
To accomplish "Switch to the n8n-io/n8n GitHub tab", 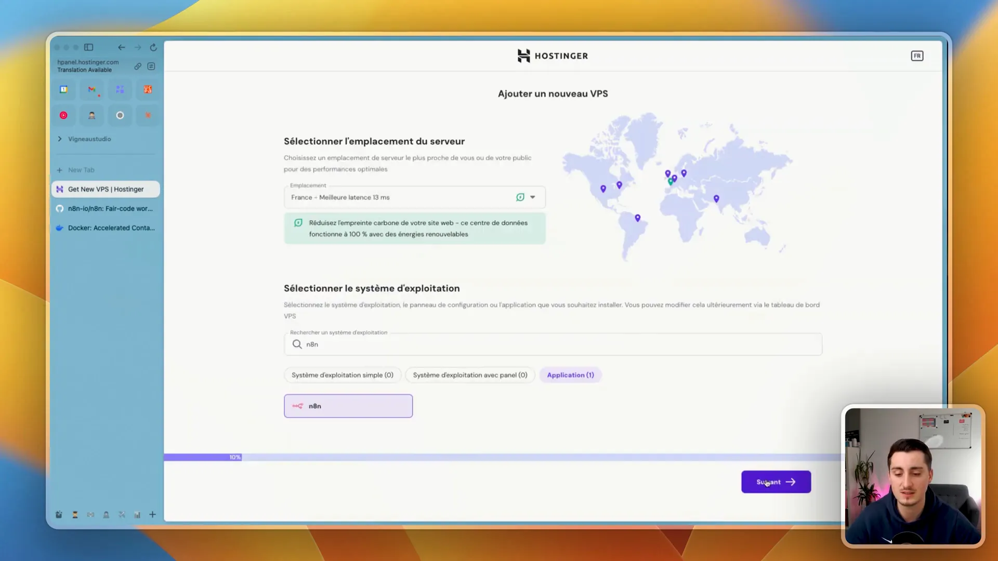I will pos(106,208).
